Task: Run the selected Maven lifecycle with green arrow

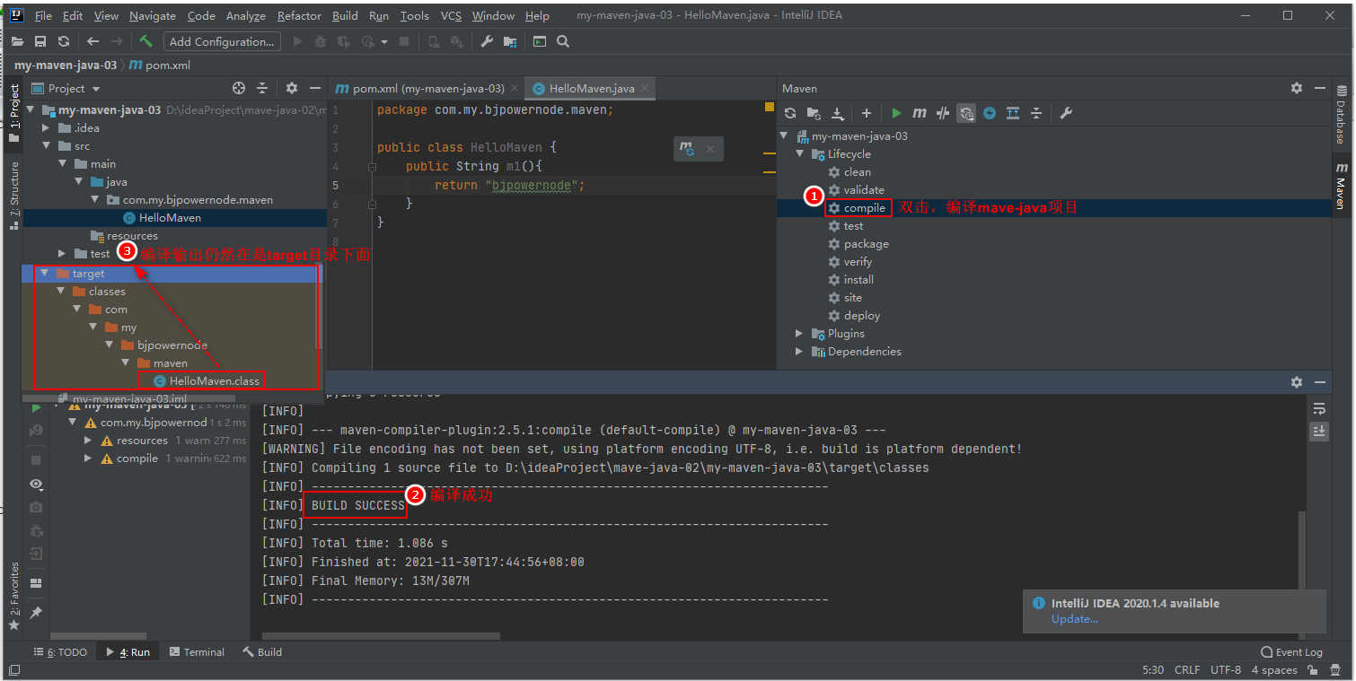Action: click(896, 113)
